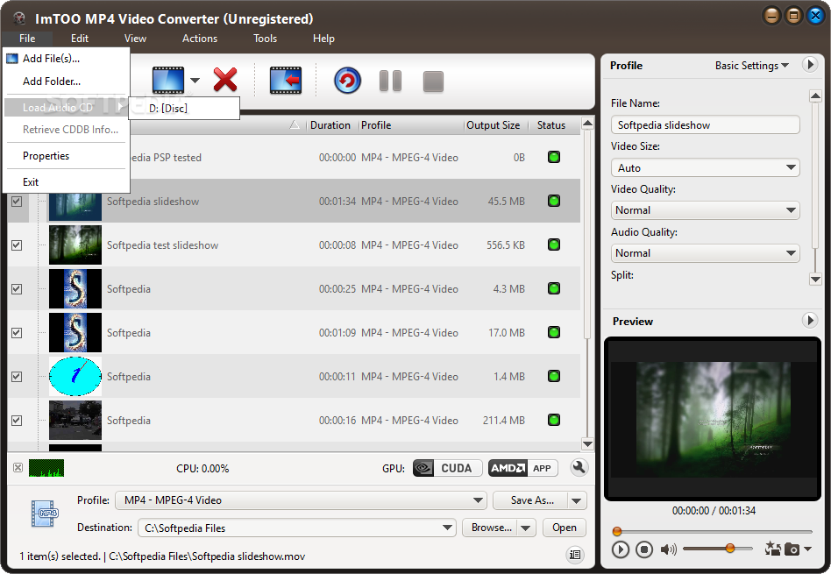The image size is (831, 574).
Task: Click the log list icon in status bar
Action: [x=575, y=555]
